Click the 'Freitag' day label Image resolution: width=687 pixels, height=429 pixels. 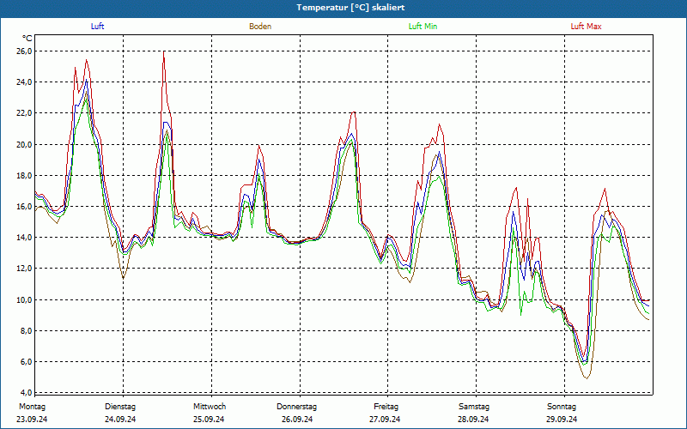386,407
